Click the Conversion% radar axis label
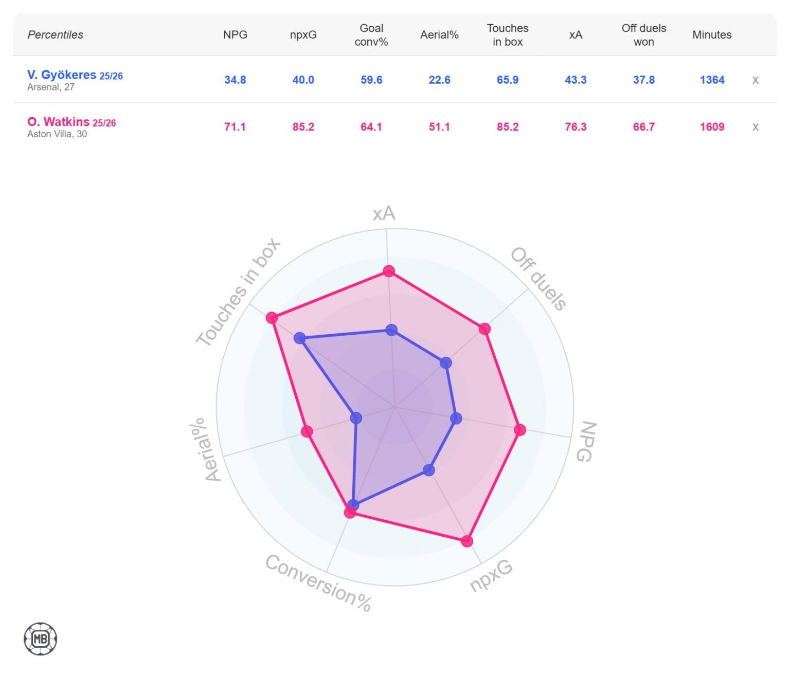790x691 pixels. coord(318,583)
